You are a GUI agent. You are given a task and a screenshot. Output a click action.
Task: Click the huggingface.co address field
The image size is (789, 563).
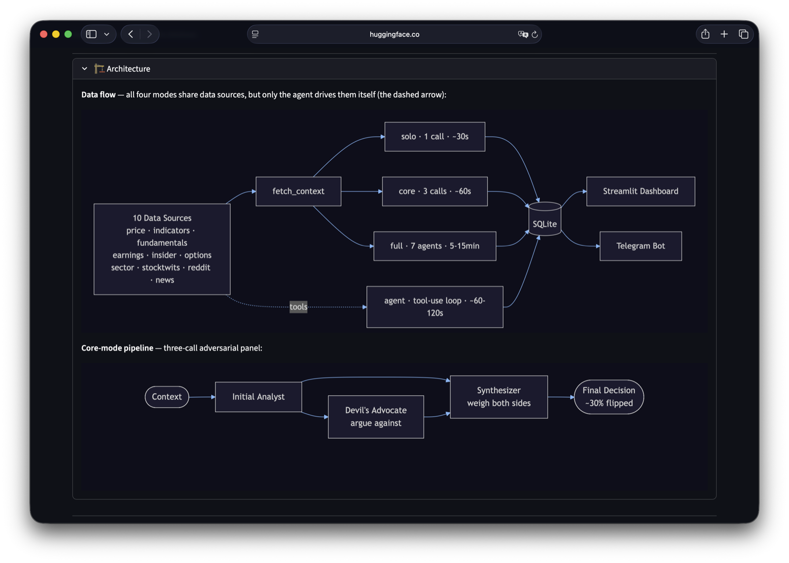point(394,34)
